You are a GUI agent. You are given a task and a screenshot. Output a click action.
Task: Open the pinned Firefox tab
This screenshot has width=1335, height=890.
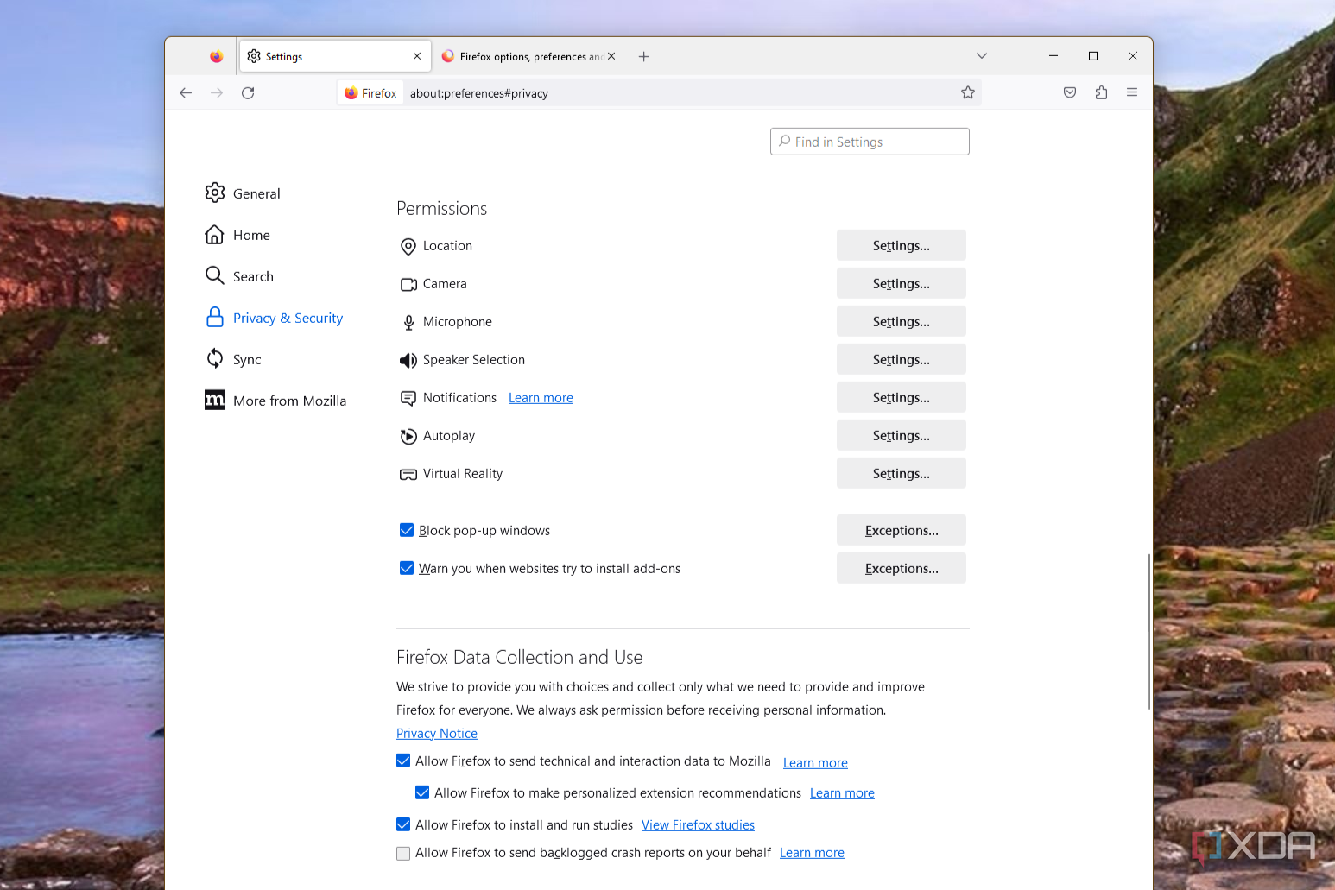click(x=216, y=56)
